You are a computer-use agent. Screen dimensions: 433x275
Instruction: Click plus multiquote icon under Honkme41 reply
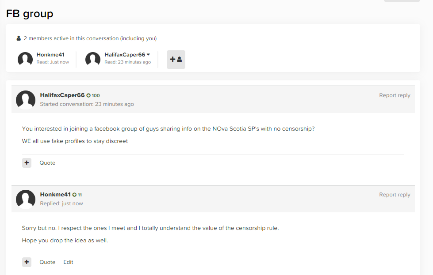(x=27, y=262)
